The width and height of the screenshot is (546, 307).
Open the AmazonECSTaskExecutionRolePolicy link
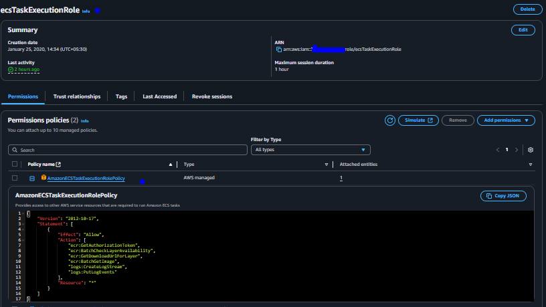(86, 178)
